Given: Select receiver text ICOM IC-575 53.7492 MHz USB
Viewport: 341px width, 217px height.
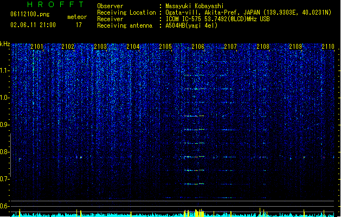Looking at the screenshot, I should 217,19.
